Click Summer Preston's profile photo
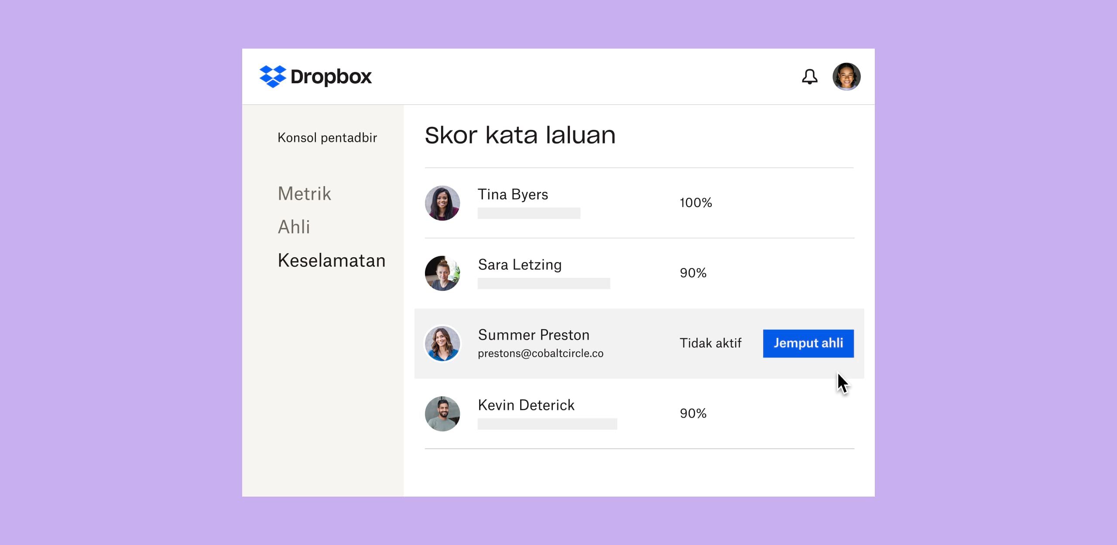The height and width of the screenshot is (545, 1117). tap(442, 343)
